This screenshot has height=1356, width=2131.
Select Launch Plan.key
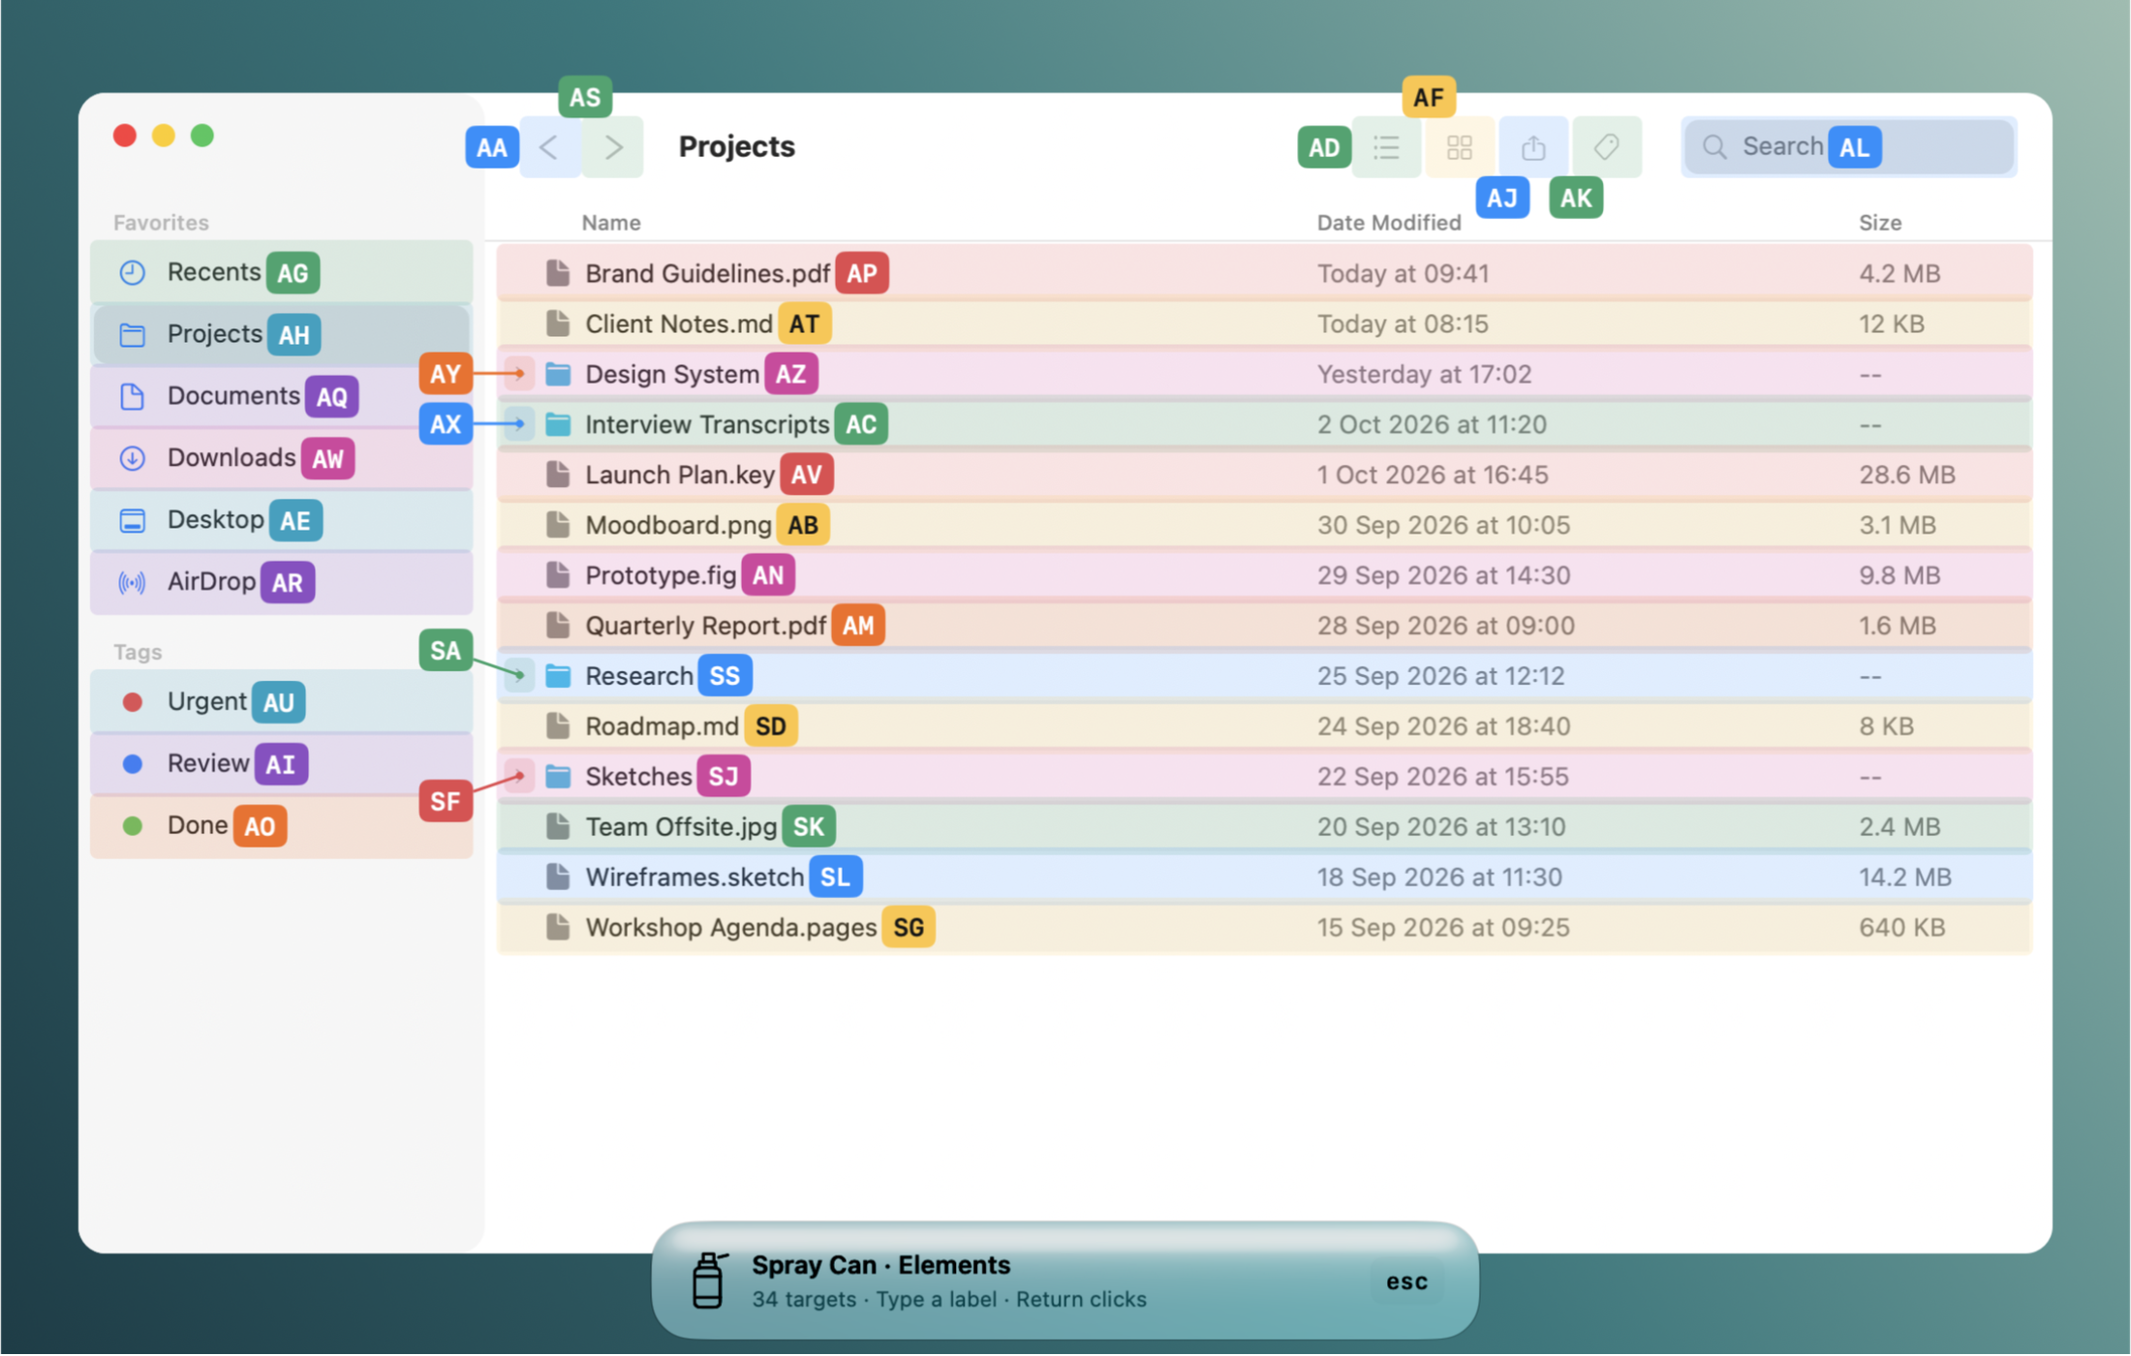(1264, 475)
